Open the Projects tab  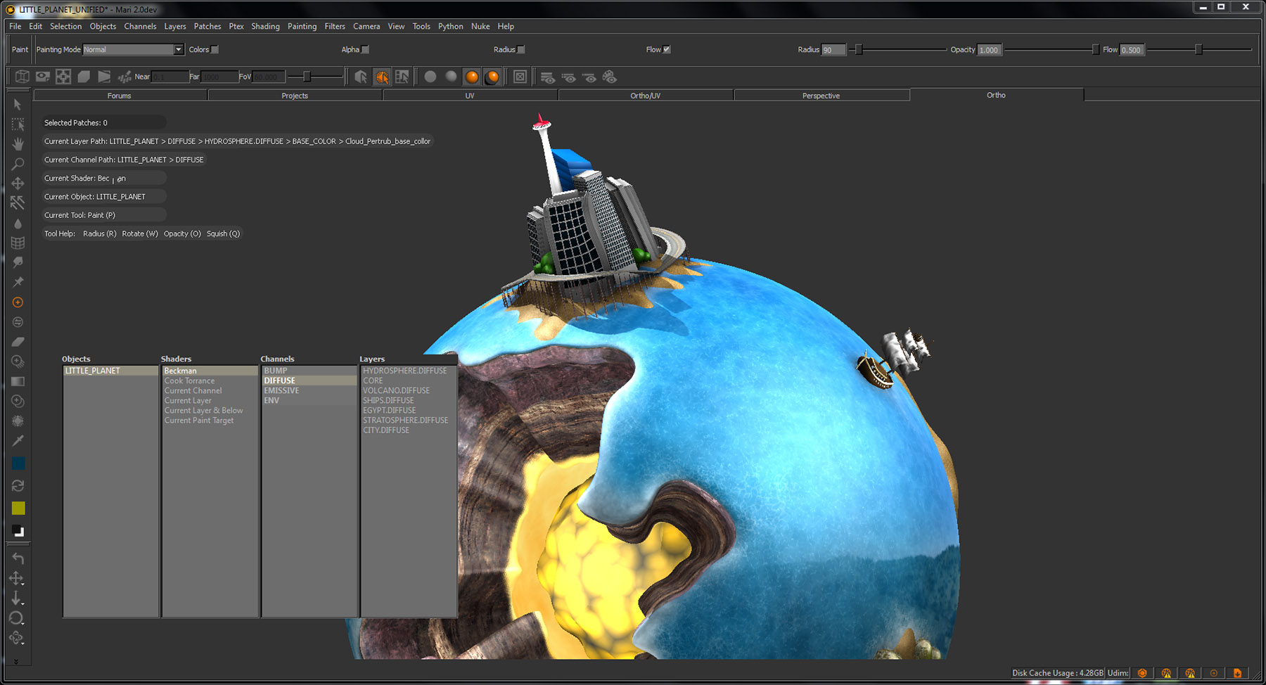295,96
